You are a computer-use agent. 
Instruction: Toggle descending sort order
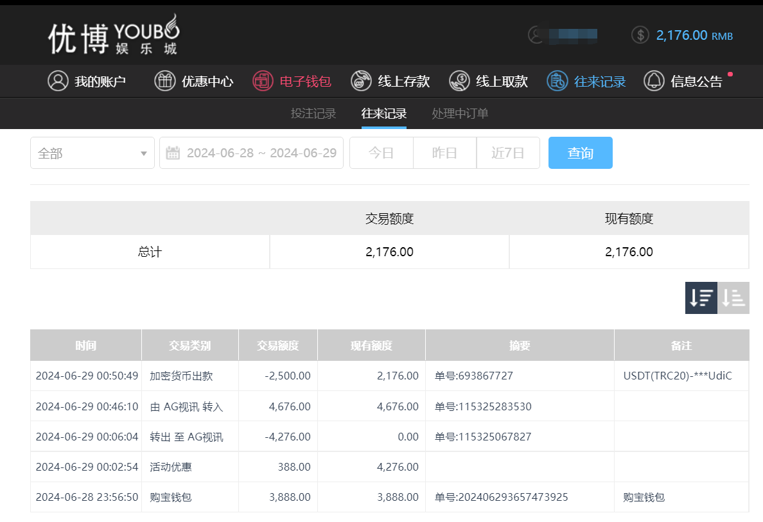[701, 297]
